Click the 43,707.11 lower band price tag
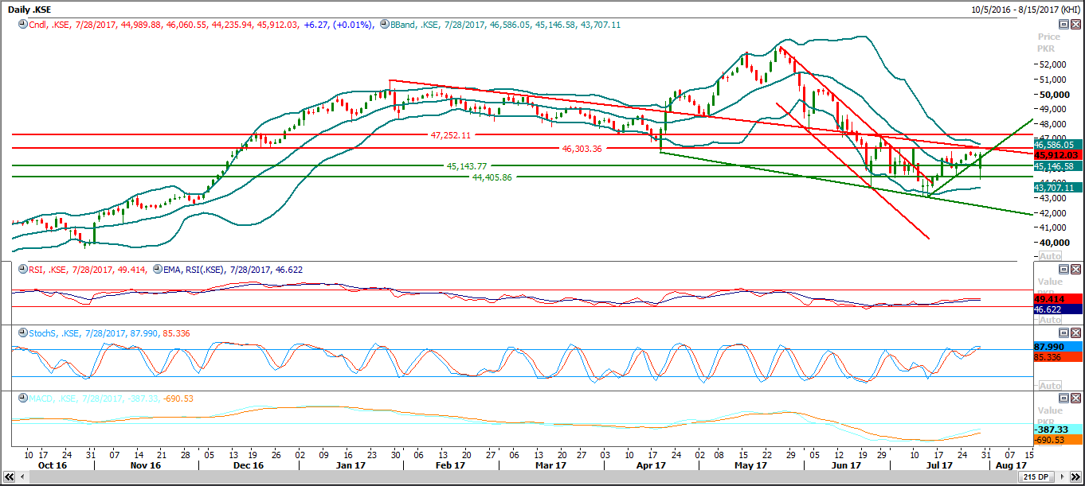The width and height of the screenshot is (1085, 486). point(1058,187)
